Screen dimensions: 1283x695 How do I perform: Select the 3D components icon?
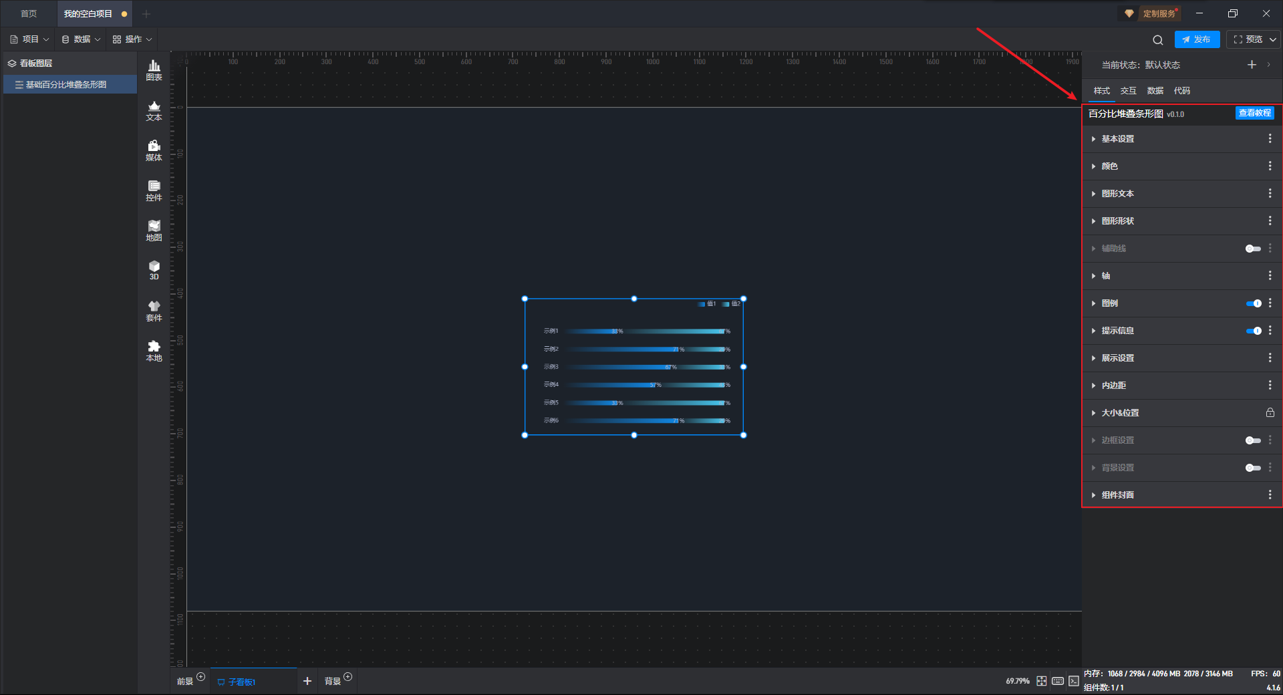click(154, 270)
